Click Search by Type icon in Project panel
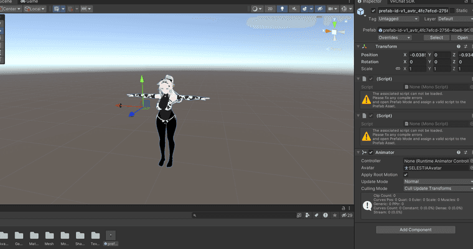This screenshot has height=249, width=473. [x=307, y=215]
